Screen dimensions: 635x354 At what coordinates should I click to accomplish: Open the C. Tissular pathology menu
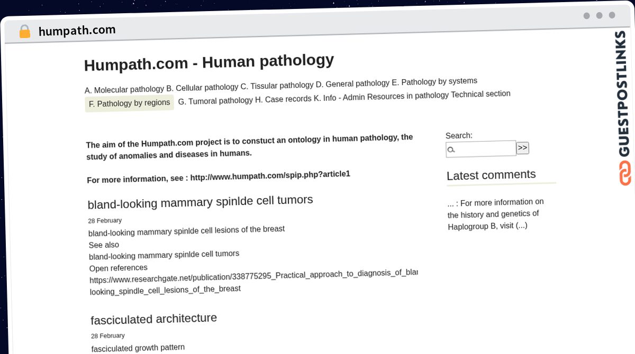coord(277,86)
